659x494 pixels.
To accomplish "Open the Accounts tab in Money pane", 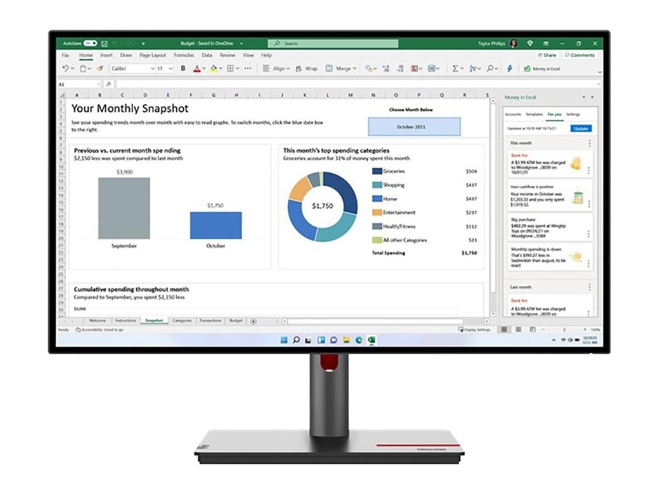I will pyautogui.click(x=513, y=114).
